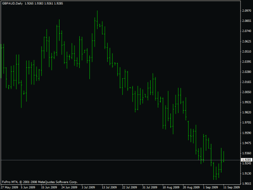Click the 11 Sep 2009 date label
The height and width of the screenshot is (190, 253).
[232, 187]
